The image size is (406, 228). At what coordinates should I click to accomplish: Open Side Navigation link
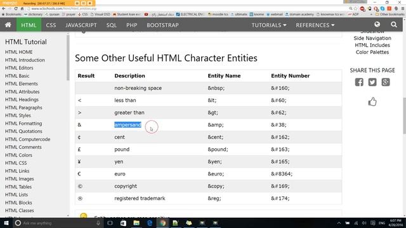[372, 38]
